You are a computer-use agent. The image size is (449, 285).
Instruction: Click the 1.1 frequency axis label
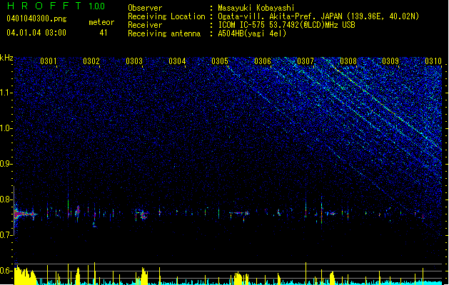tap(6, 93)
